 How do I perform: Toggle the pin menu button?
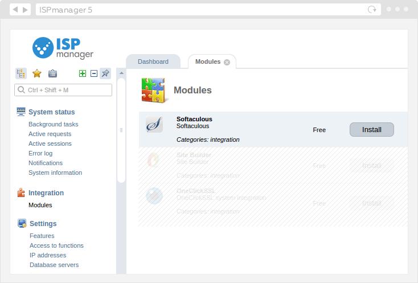pyautogui.click(x=105, y=73)
